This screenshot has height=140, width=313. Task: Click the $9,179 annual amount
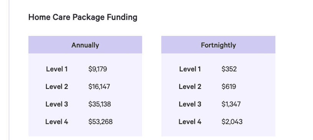point(98,69)
